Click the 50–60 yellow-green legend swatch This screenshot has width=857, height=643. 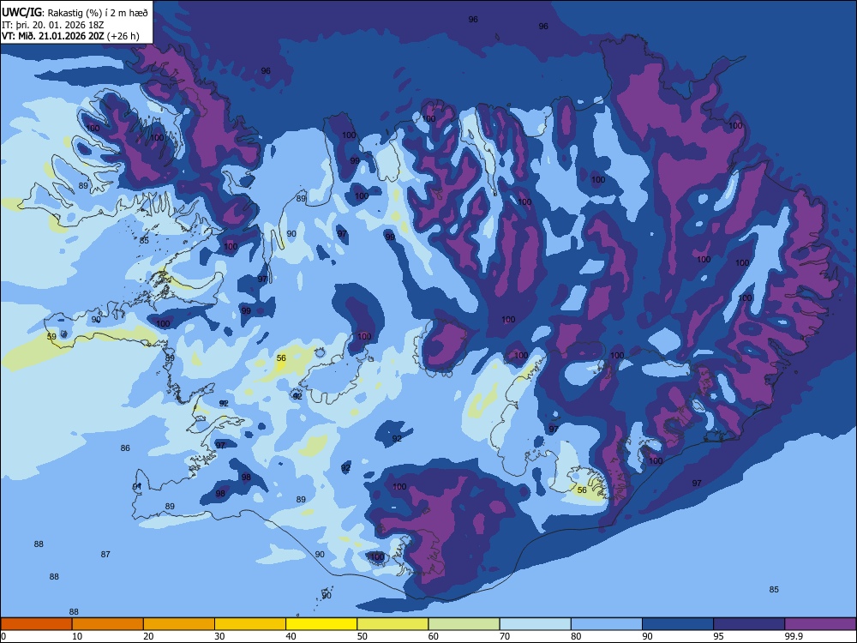[x=393, y=624]
